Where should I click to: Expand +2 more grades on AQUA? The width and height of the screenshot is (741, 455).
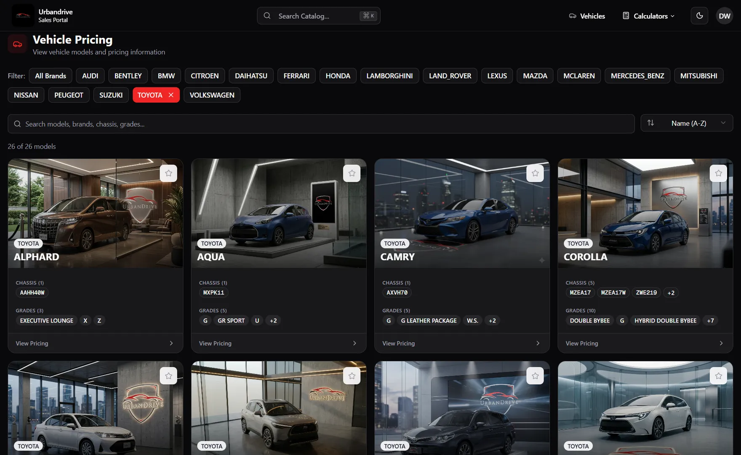click(273, 320)
